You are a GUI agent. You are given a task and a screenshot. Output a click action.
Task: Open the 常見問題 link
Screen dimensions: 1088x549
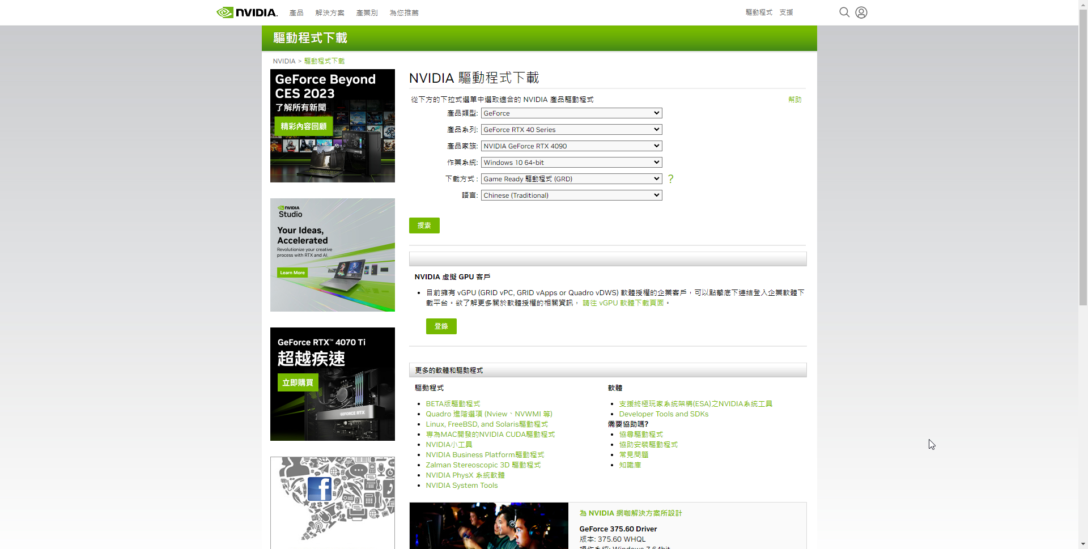click(x=634, y=455)
